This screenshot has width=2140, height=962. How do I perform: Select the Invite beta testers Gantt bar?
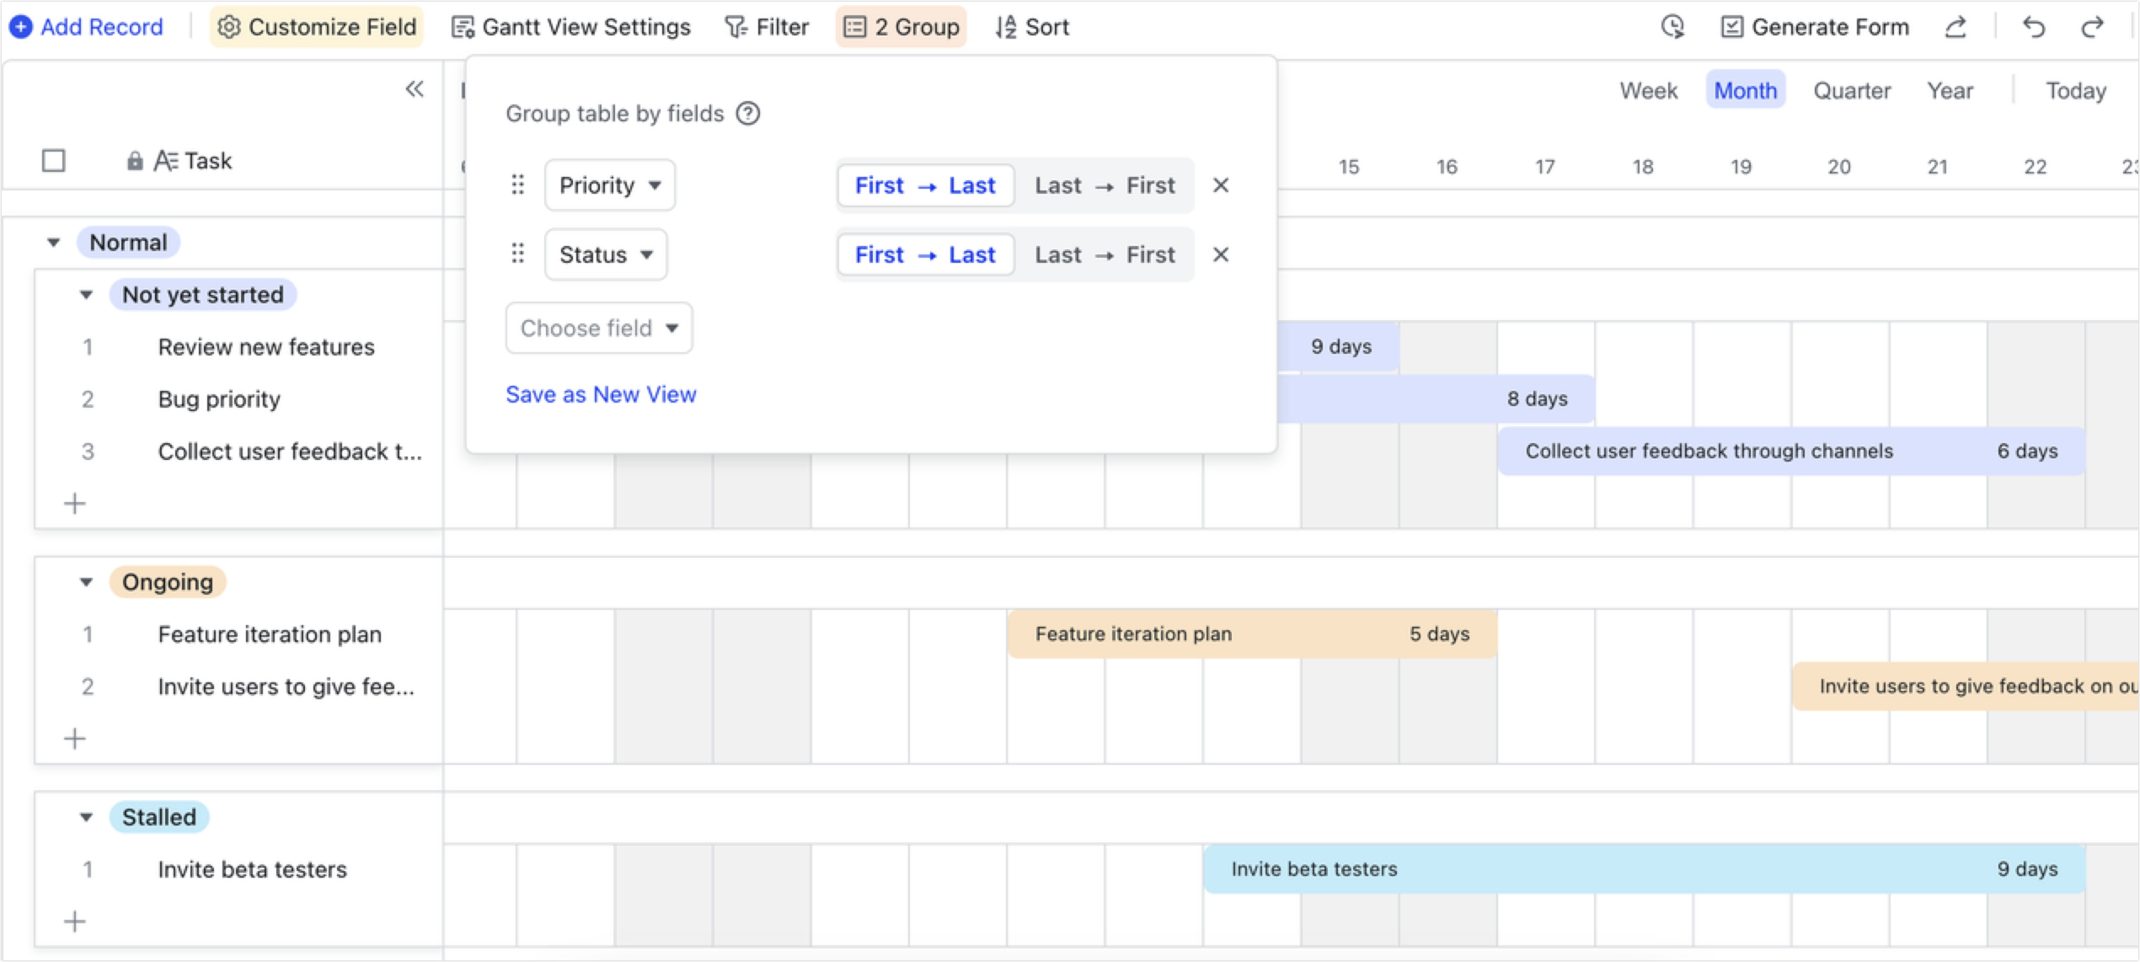coord(1645,868)
